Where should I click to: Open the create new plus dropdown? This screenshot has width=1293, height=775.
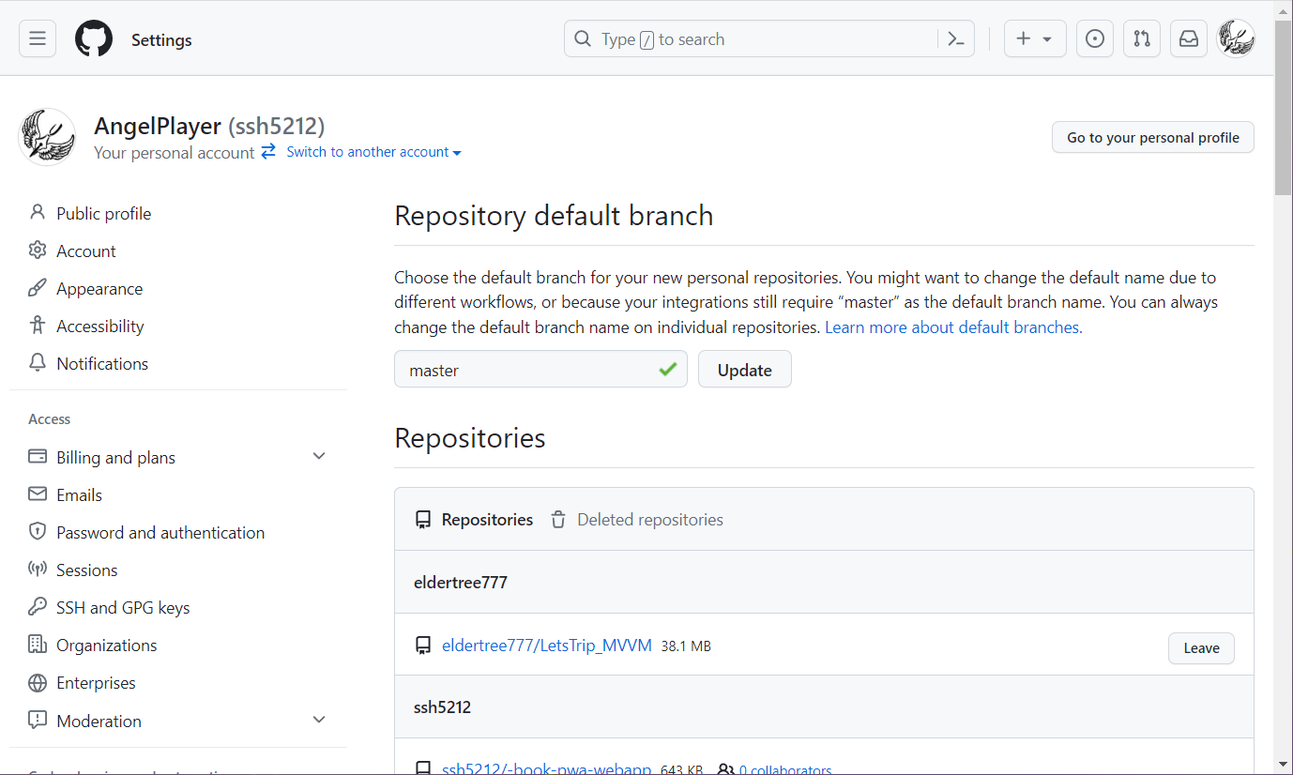pyautogui.click(x=1035, y=39)
